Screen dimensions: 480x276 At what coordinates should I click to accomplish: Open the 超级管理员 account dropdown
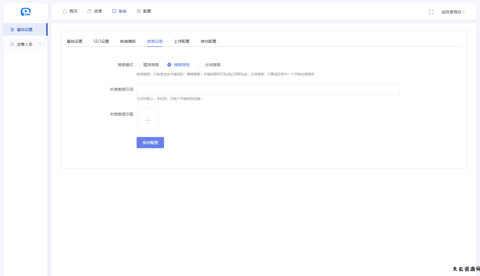click(x=453, y=12)
